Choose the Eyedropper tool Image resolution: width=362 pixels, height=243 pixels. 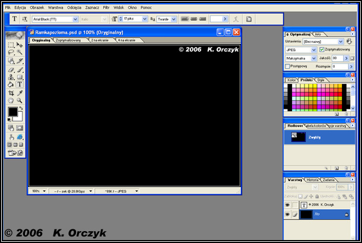[20, 93]
